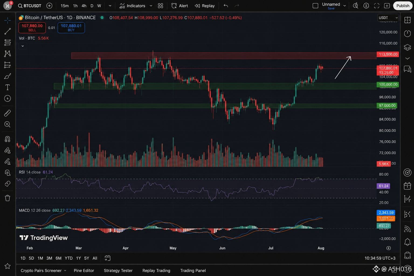Delete drawings with the trash icon

(8, 198)
